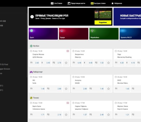Bet П1 1.57 on Надаль Рафаэль
This screenshot has height=122, width=141.
pyautogui.click(x=80, y=115)
